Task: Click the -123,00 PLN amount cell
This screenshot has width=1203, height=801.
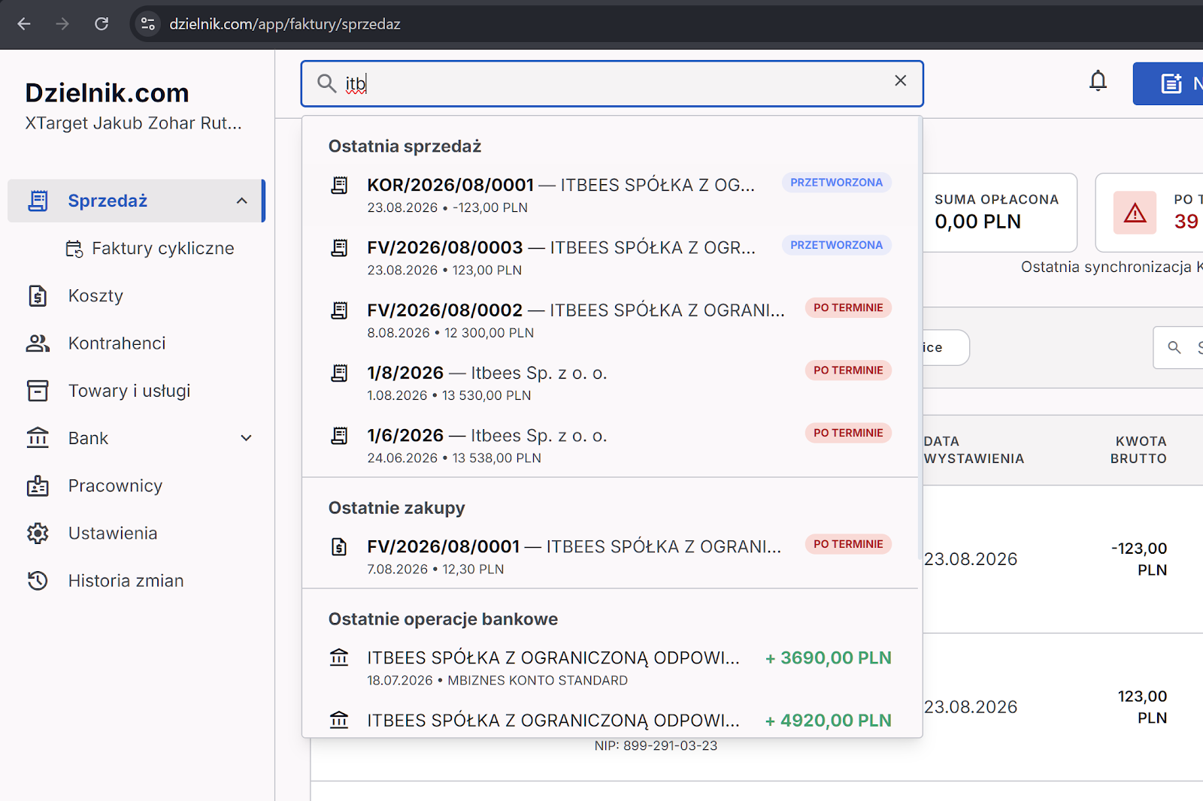Action: (x=1140, y=559)
